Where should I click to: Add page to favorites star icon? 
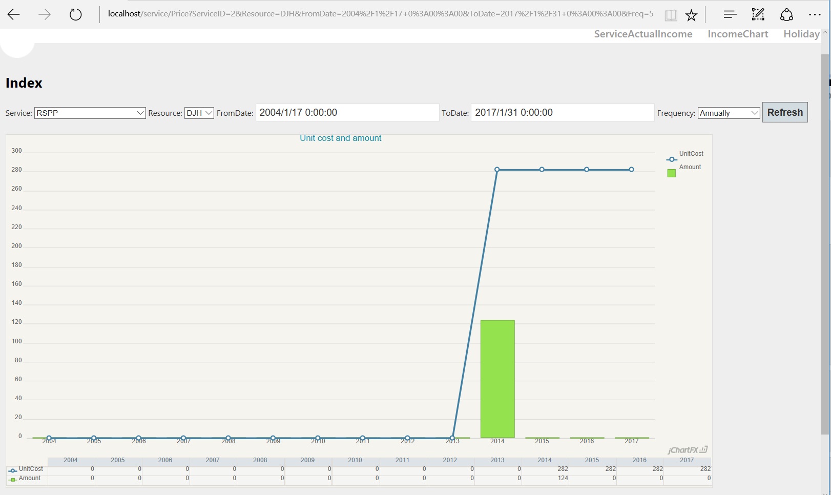coord(691,15)
